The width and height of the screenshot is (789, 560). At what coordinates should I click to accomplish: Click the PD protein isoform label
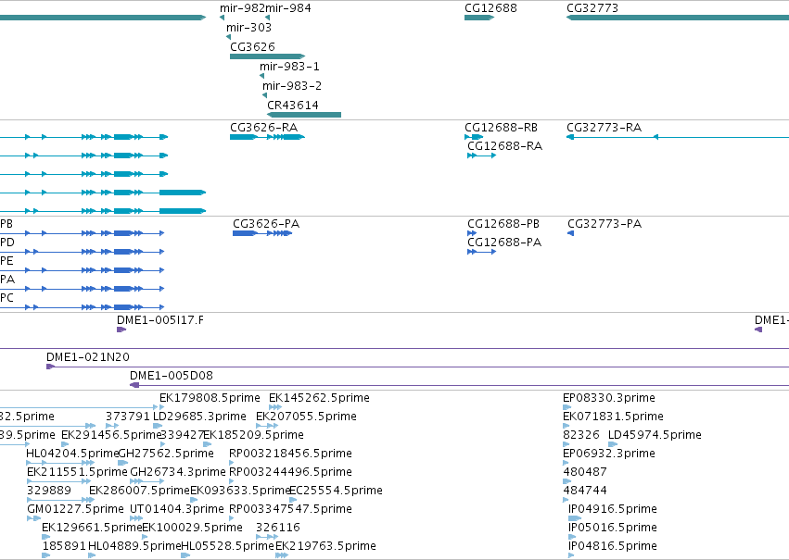[x=7, y=243]
